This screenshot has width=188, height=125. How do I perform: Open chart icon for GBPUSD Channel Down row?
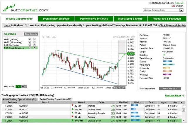pyautogui.click(x=113, y=121)
